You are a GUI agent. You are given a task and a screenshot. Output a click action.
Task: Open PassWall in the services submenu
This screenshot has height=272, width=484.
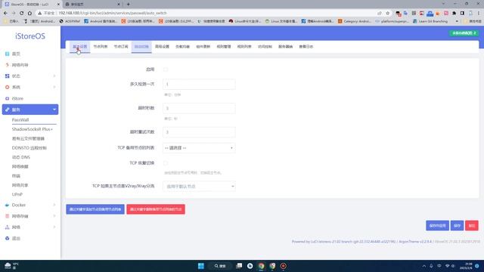click(x=20, y=119)
